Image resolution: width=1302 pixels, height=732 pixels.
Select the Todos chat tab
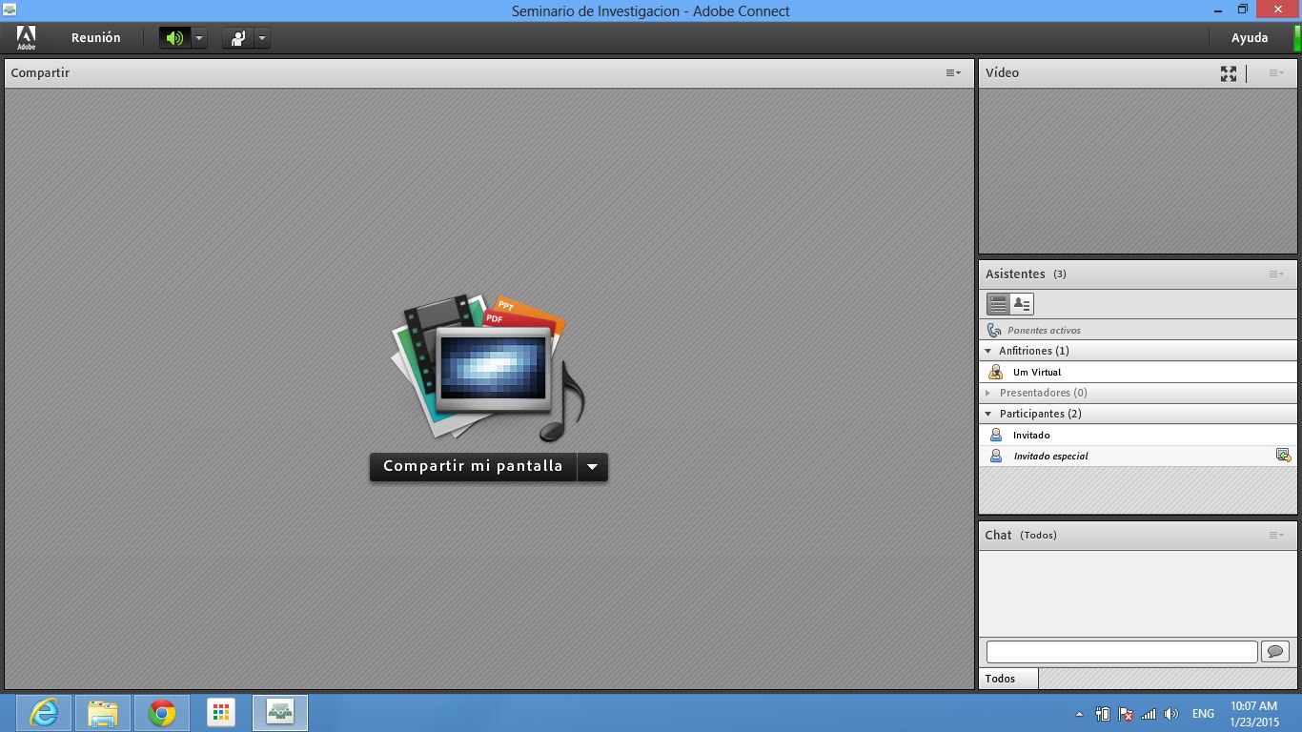(1008, 679)
